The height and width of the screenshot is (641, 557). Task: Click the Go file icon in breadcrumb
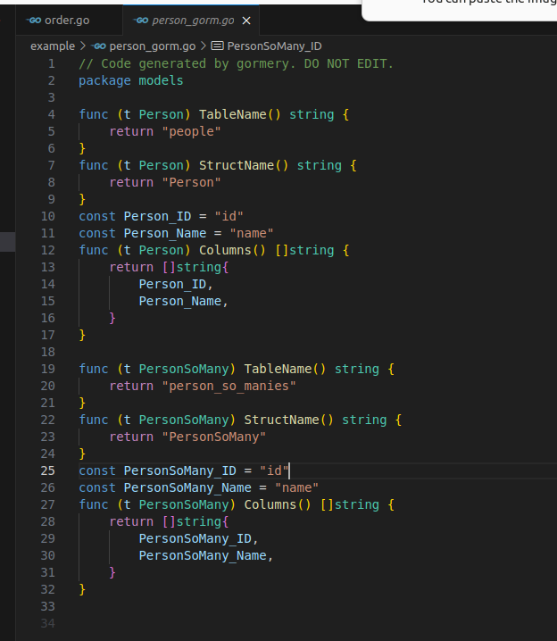[98, 46]
